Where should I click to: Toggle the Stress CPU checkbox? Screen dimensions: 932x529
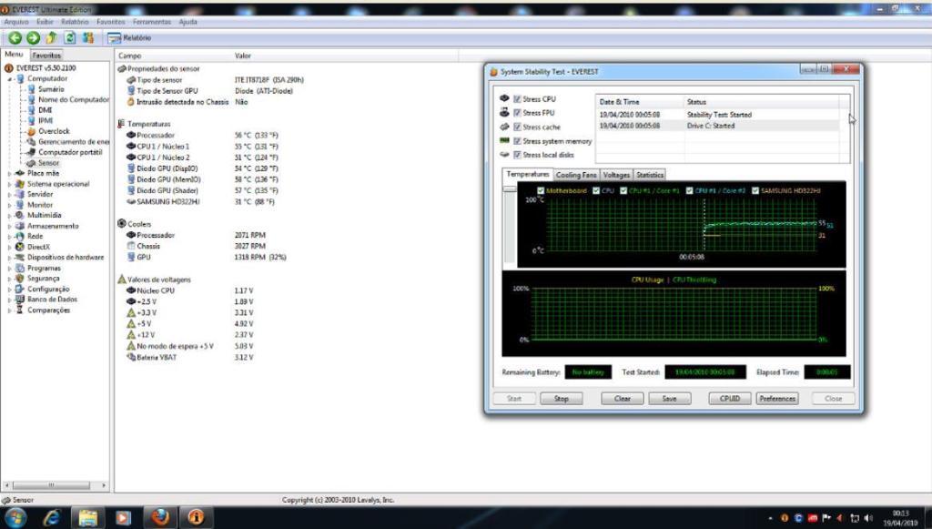pyautogui.click(x=517, y=99)
